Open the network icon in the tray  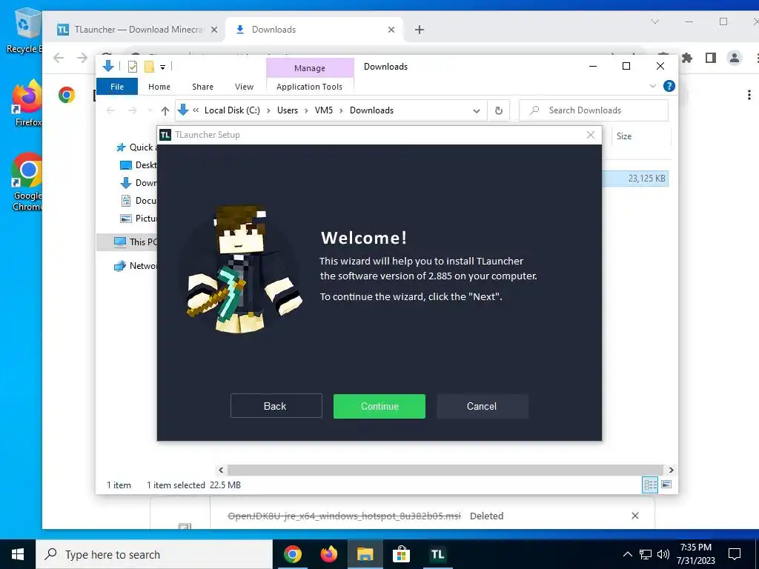coord(646,554)
